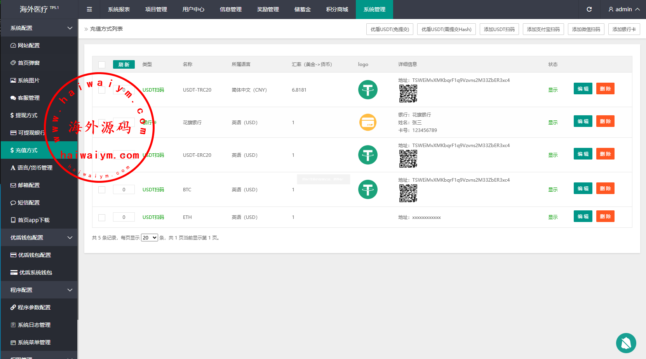Click the bank card logo in 花旗银行 row

(x=368, y=122)
